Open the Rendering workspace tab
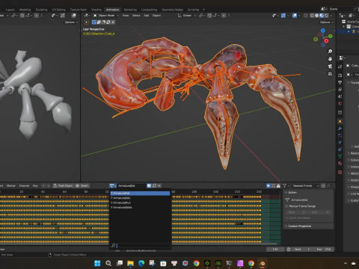 [130, 10]
